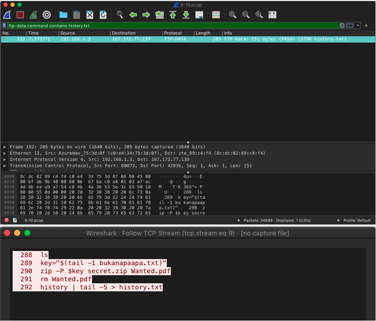The image size is (376, 321).
Task: Add a filter button with the plus control
Action: point(365,25)
